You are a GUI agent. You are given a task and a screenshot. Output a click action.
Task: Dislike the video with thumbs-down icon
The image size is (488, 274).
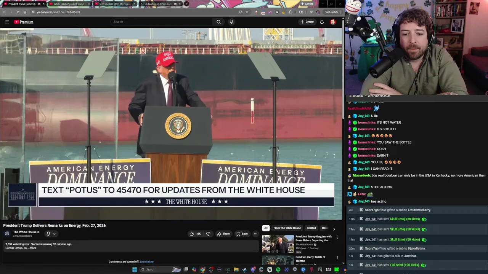coord(208,234)
